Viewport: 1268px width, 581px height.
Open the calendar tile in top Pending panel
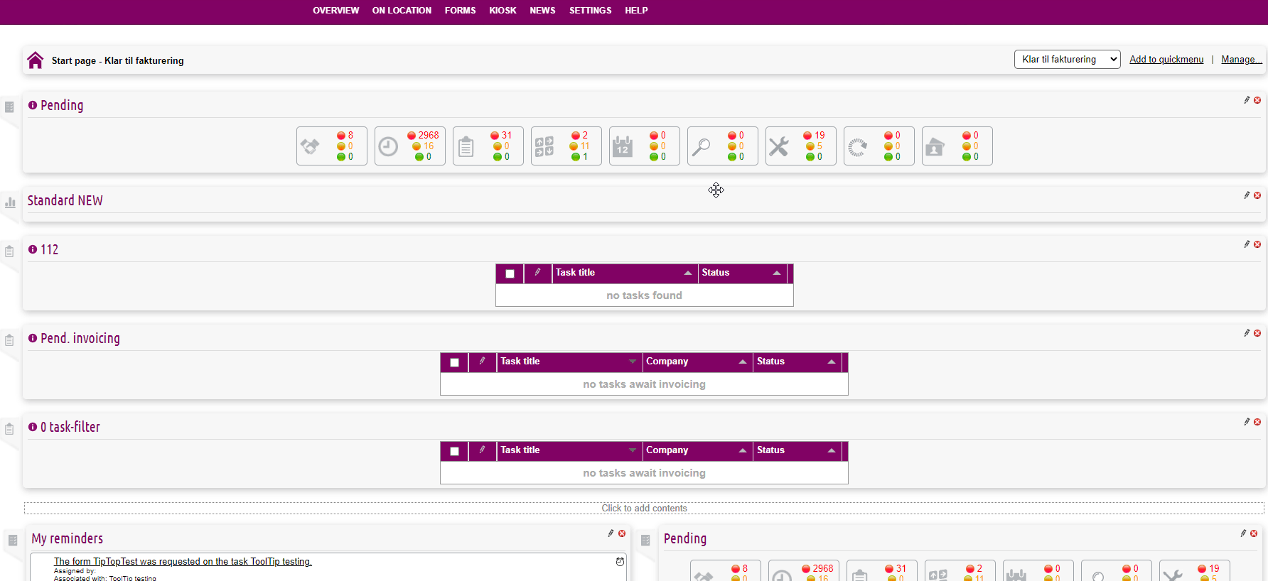point(644,146)
